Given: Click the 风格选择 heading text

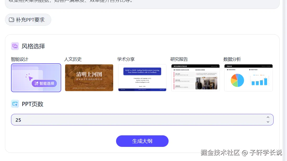Looking at the screenshot, I should [33, 46].
